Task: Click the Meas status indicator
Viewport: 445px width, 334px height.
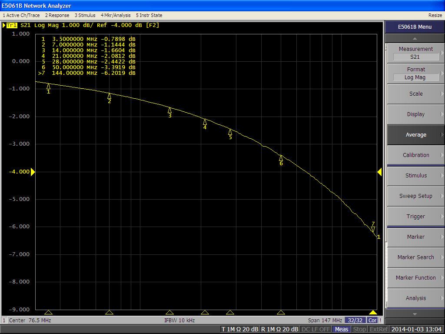Action: (x=342, y=330)
